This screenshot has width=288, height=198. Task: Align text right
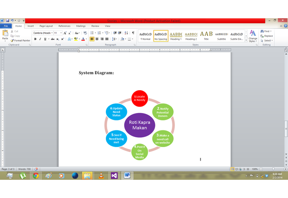[x=102, y=39]
